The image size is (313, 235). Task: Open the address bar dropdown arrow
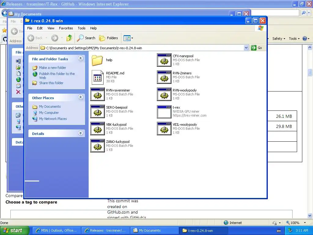(246, 48)
